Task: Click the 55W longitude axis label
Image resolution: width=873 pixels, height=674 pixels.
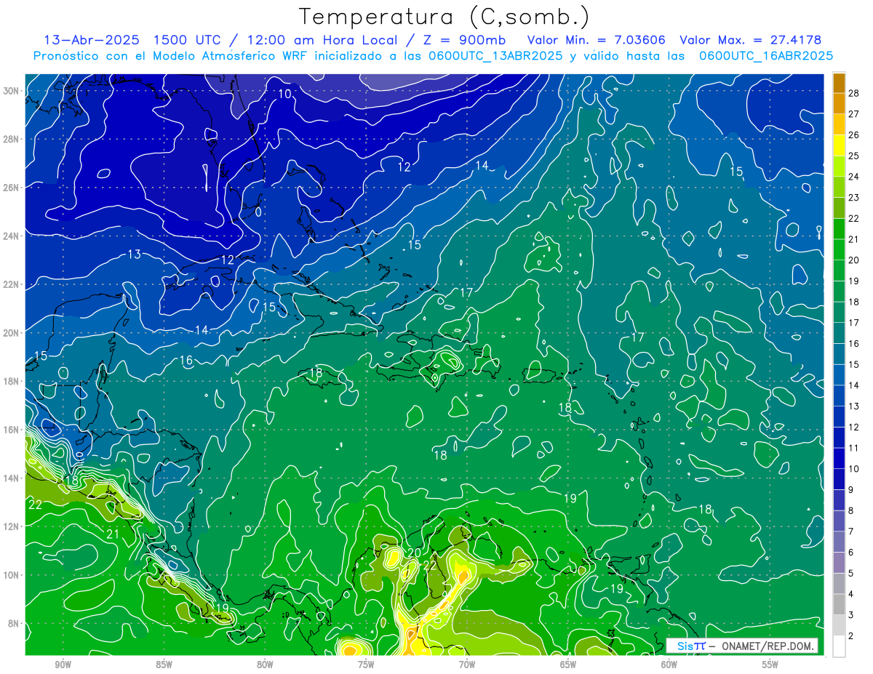Action: tap(770, 665)
